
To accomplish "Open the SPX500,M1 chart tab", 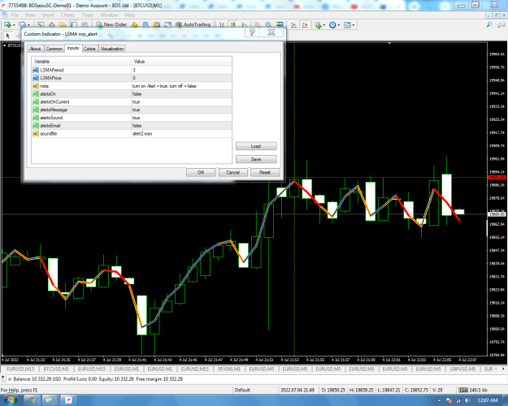I will coord(229,369).
